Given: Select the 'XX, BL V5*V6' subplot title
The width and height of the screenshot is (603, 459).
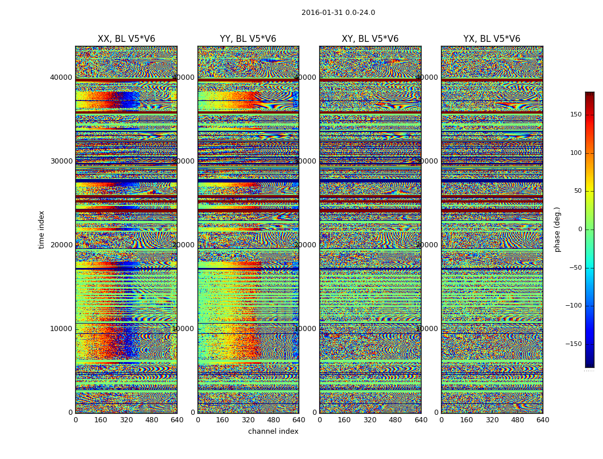Looking at the screenshot, I should pyautogui.click(x=126, y=39).
